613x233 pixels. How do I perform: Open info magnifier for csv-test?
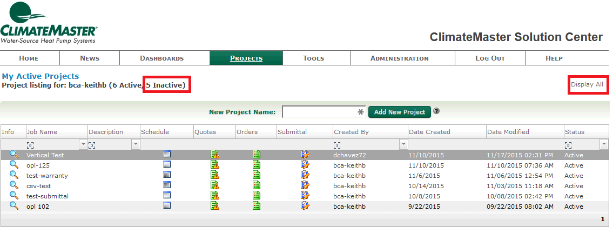pyautogui.click(x=14, y=185)
